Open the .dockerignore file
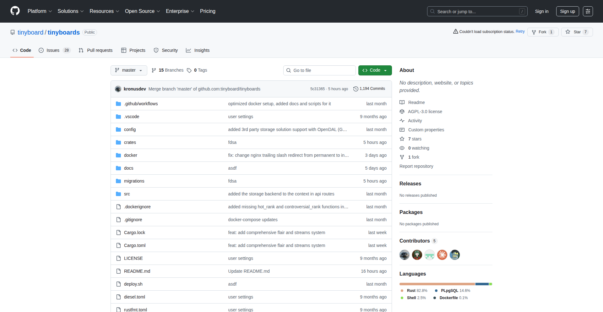This screenshot has width=603, height=312. click(137, 207)
